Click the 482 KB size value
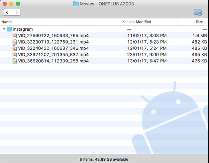This screenshot has width=209, height=163. [x=199, y=42]
